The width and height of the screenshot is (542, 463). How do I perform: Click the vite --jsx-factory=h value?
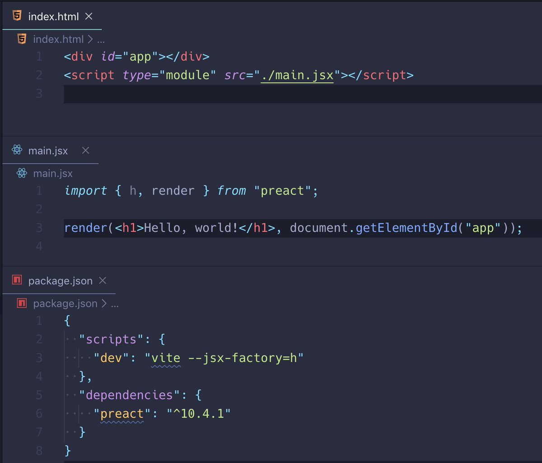click(x=224, y=358)
